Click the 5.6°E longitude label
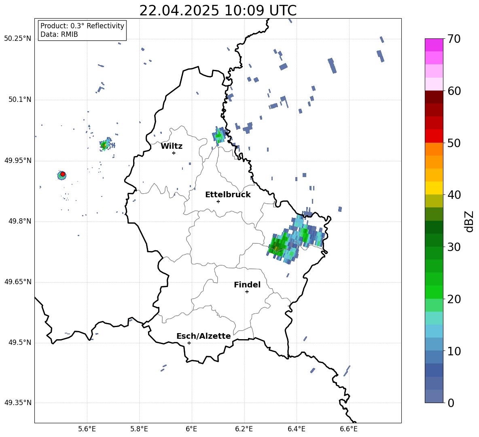 [x=87, y=429]
